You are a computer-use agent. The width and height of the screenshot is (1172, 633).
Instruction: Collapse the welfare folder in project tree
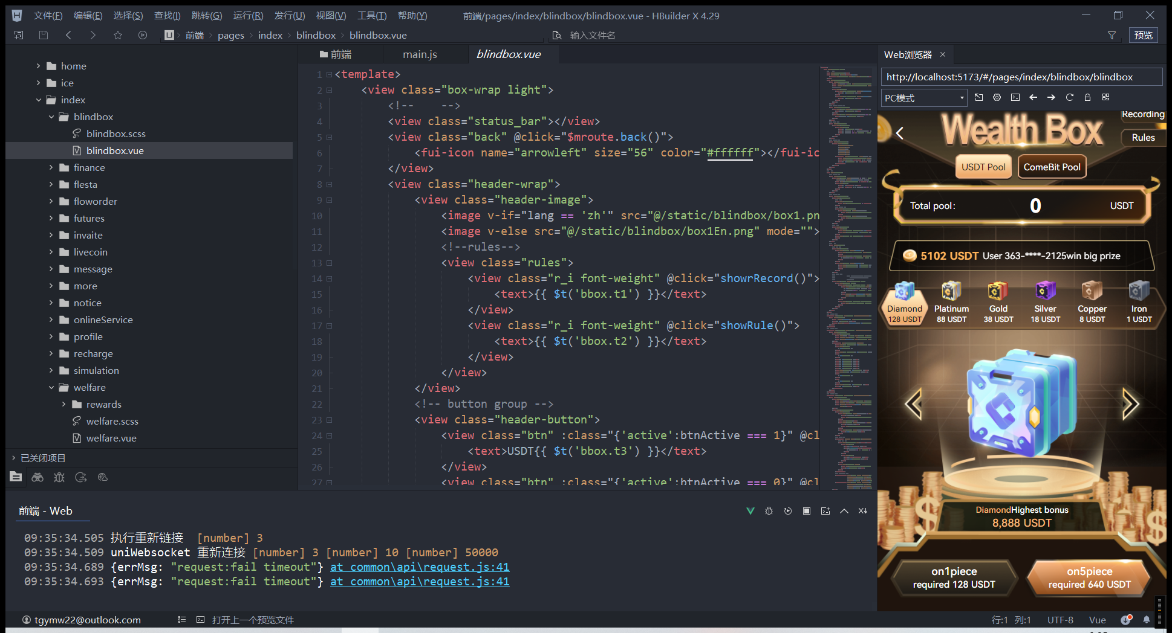[x=51, y=387]
